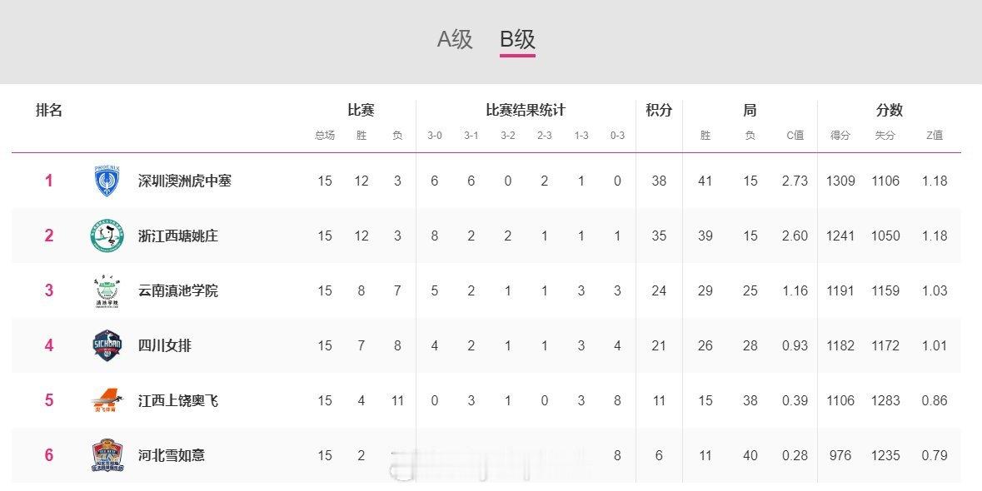Click the 四川女排 team name
The height and width of the screenshot is (491, 982).
coord(164,345)
